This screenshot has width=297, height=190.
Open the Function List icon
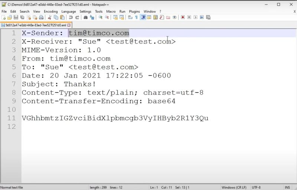pyautogui.click(x=162, y=17)
